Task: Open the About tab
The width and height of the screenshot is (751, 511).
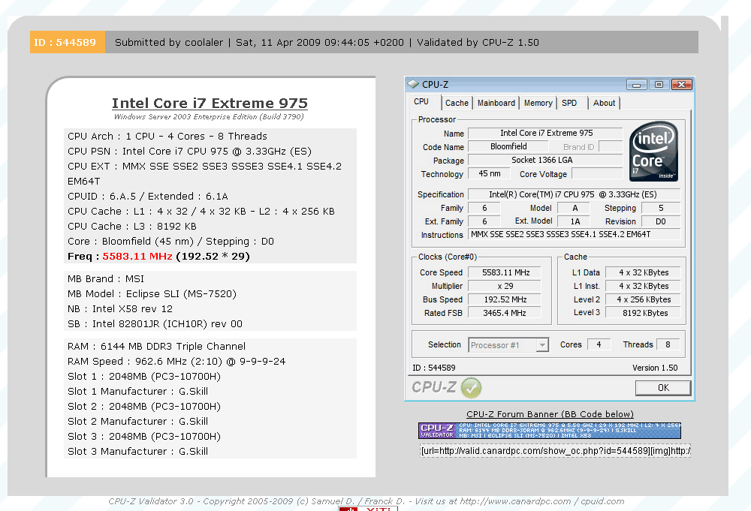Action: tap(604, 103)
